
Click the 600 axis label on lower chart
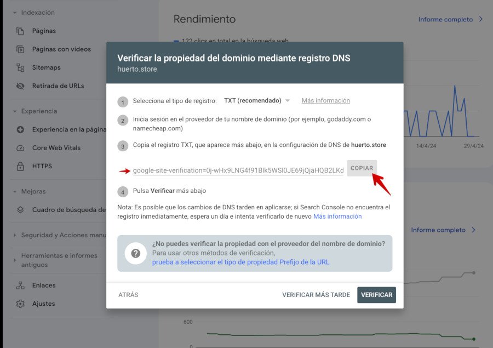pyautogui.click(x=188, y=322)
